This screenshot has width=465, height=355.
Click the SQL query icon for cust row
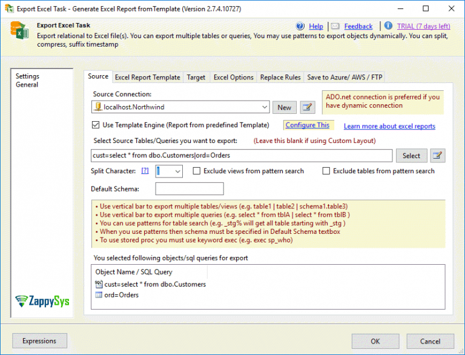[x=99, y=284]
